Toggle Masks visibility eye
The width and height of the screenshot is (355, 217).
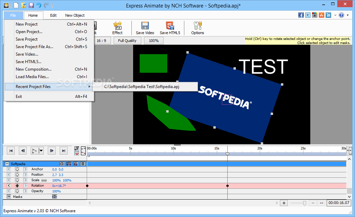(x=55, y=197)
